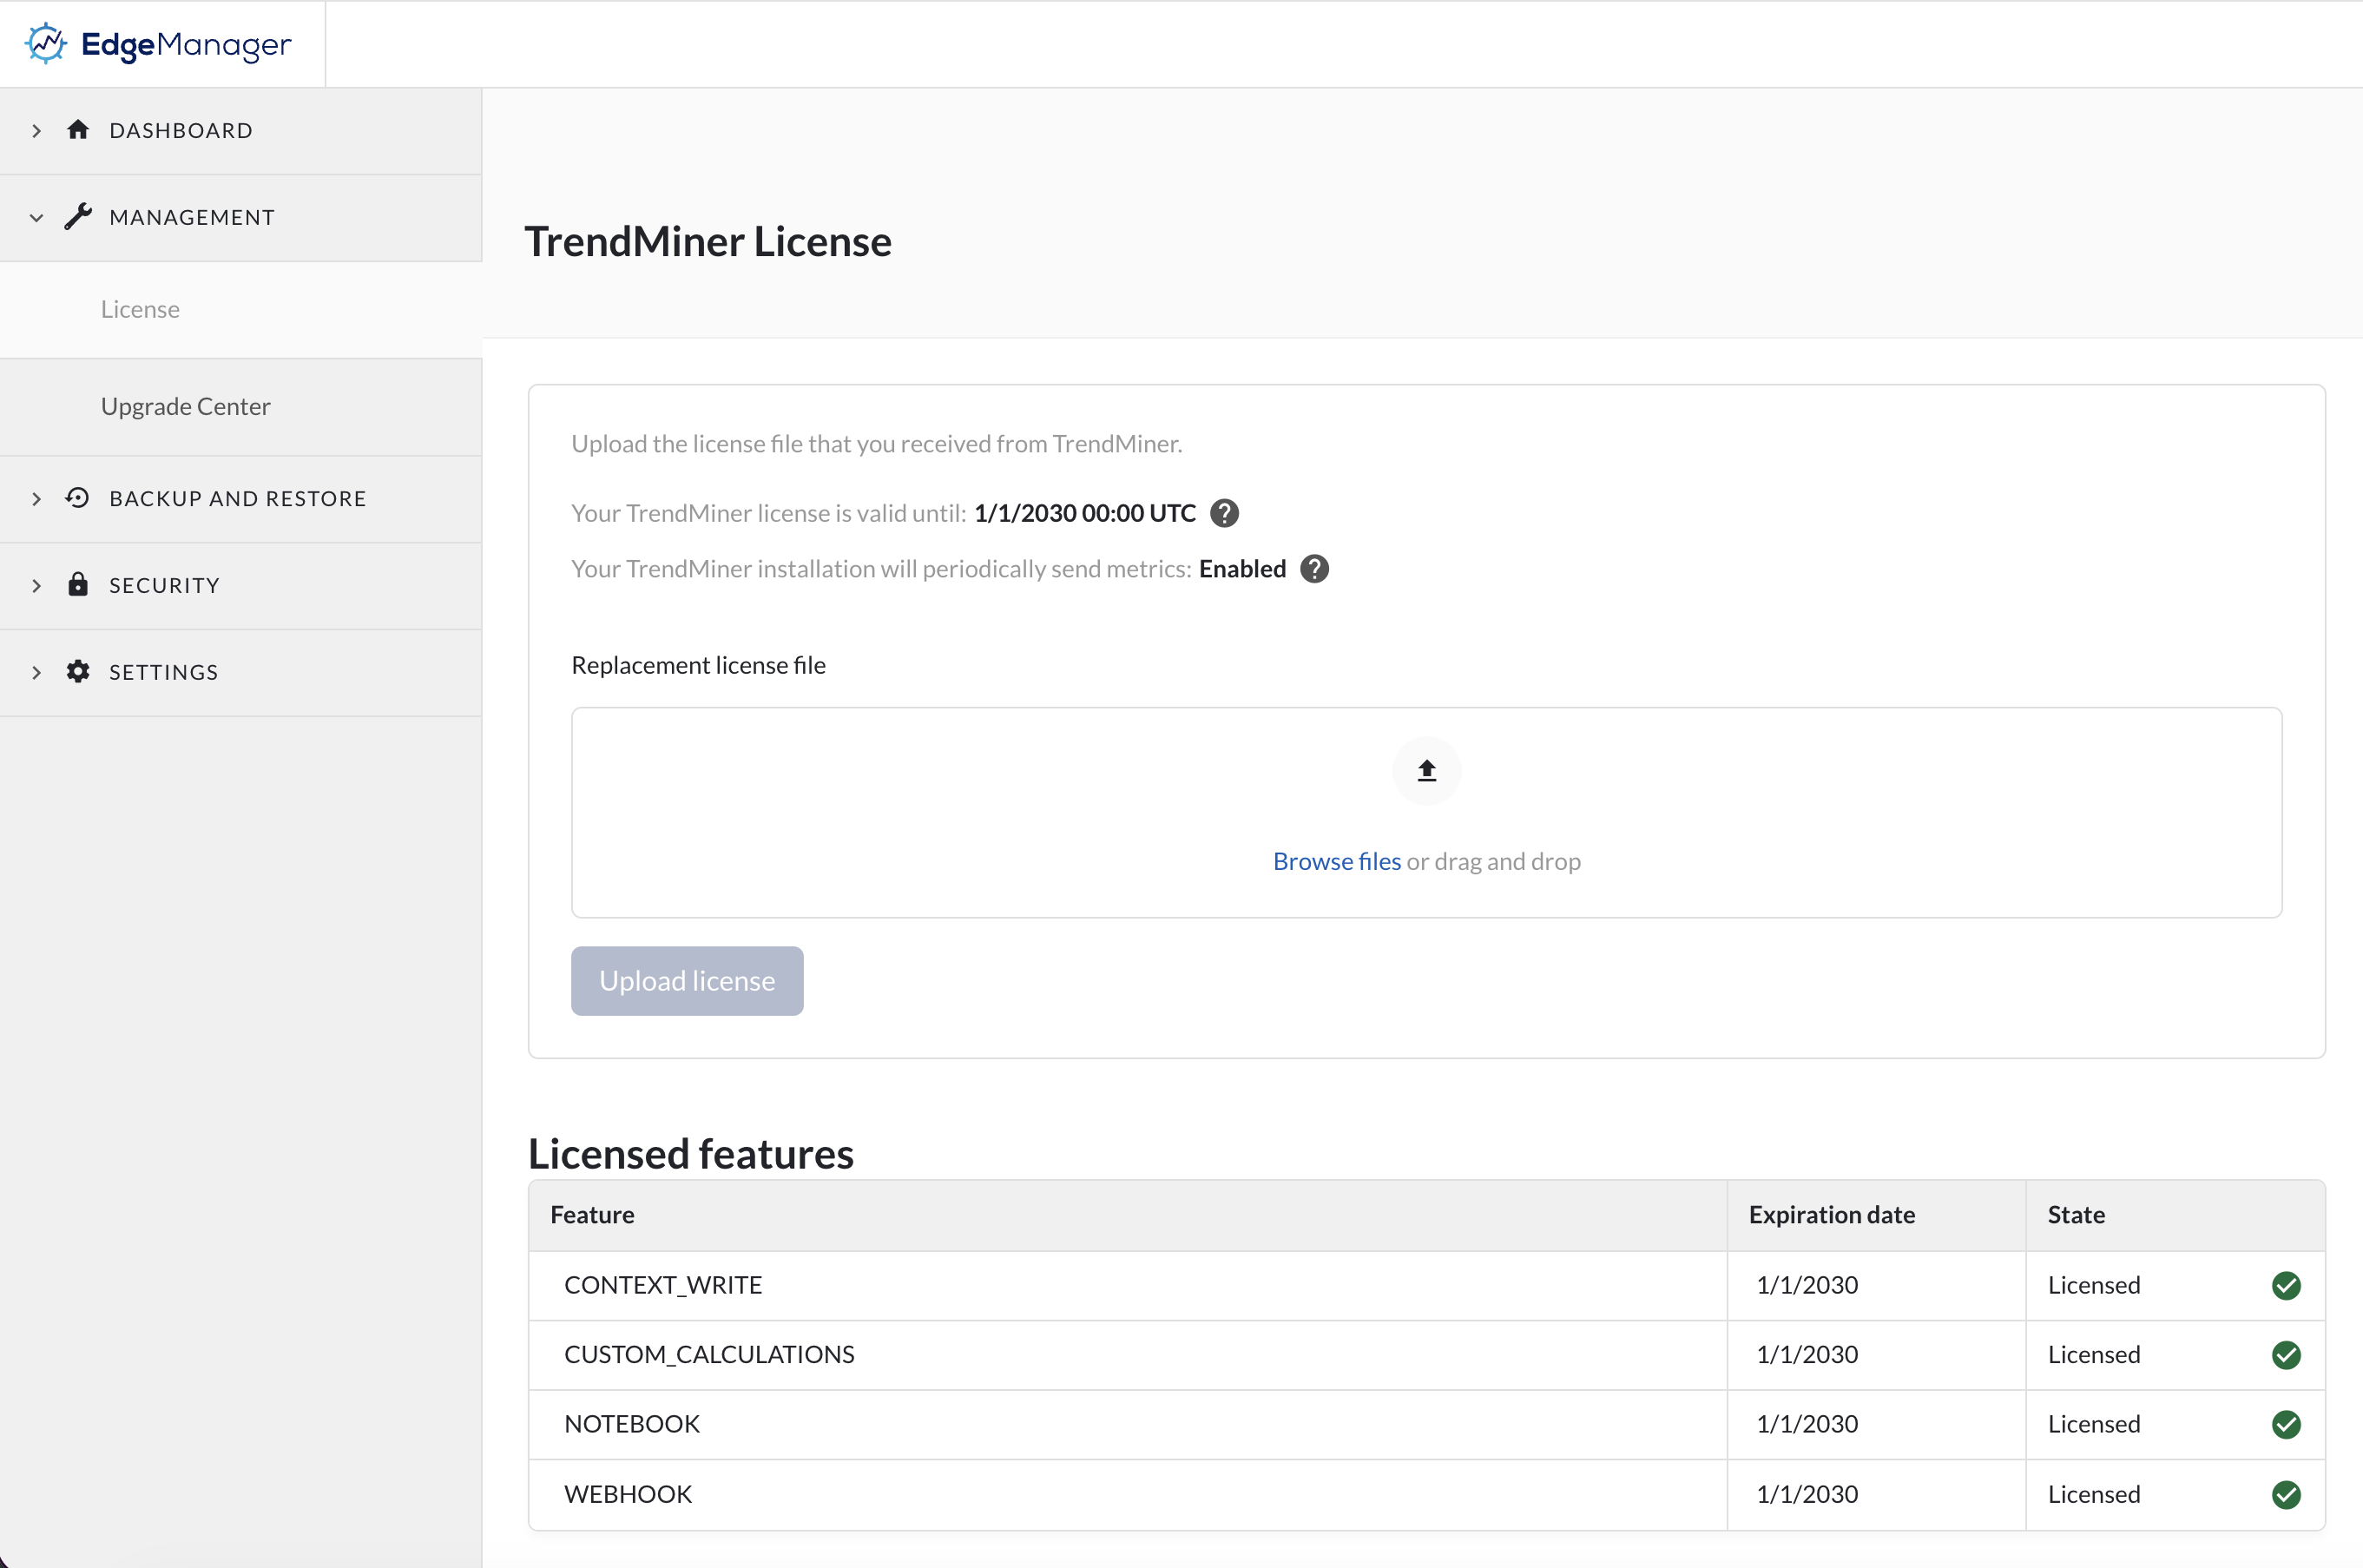Expand the Backup and Restore chevron
Viewport: 2363px width, 1568px height.
click(x=37, y=499)
